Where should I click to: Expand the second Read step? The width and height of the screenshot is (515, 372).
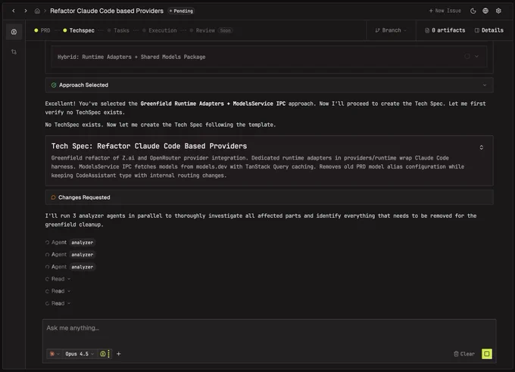(x=58, y=291)
